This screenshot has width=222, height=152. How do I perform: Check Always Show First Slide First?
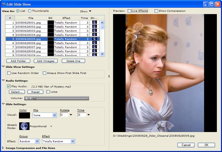[x=44, y=73]
